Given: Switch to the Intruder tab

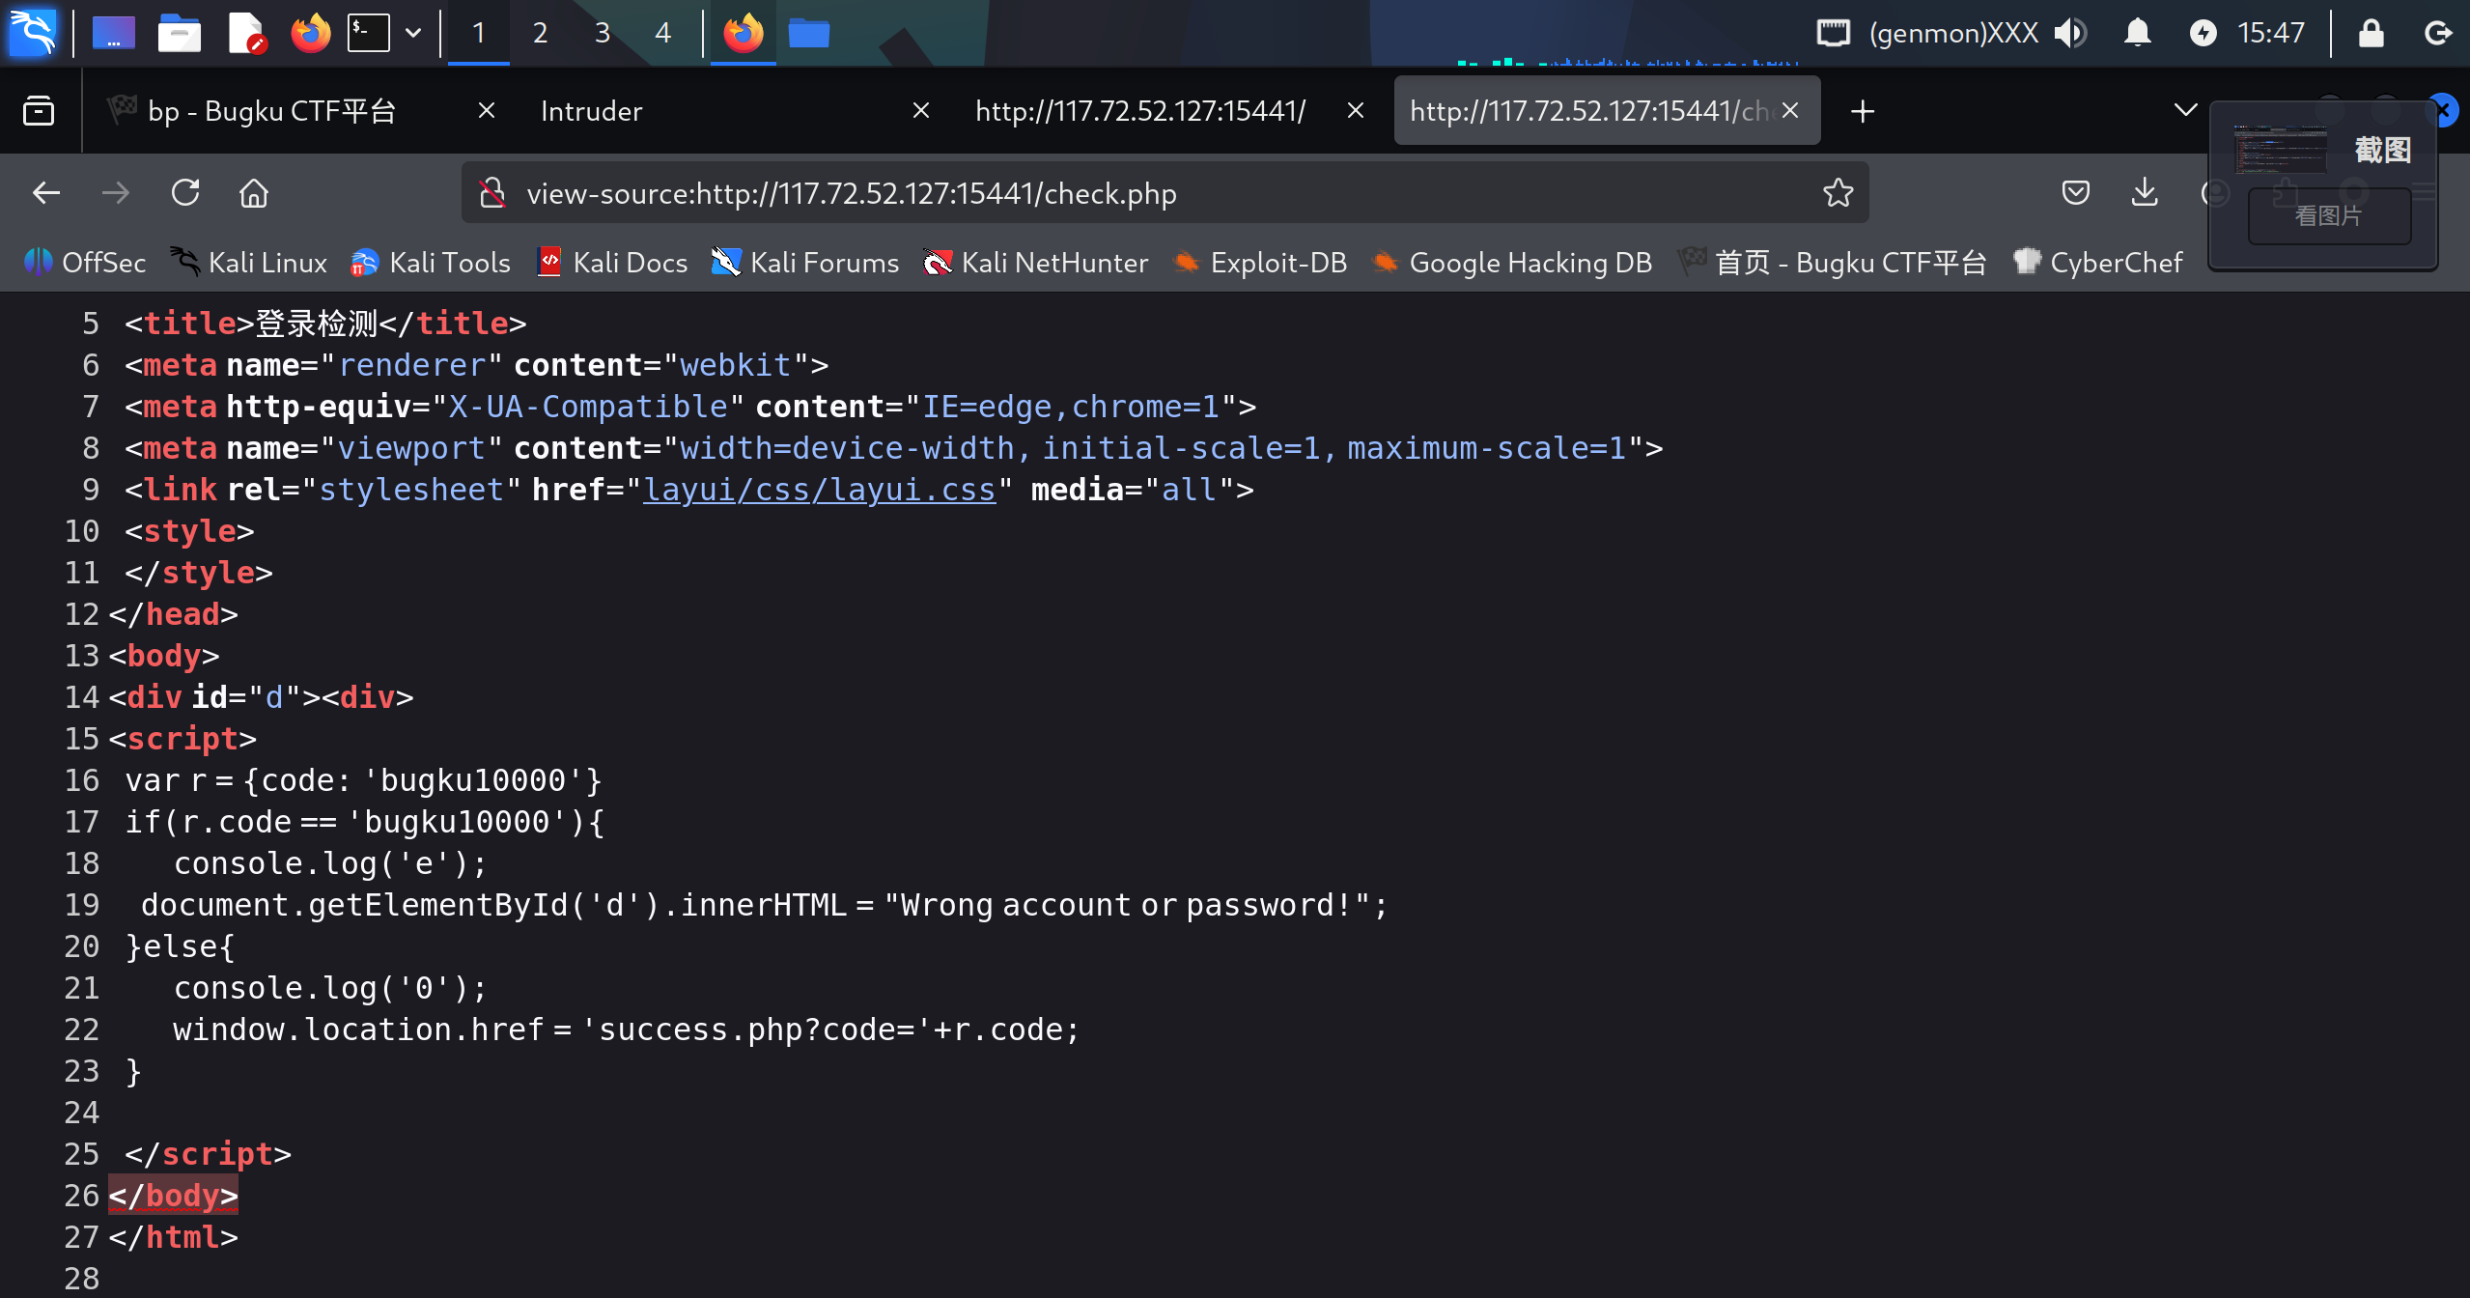Looking at the screenshot, I should (591, 111).
